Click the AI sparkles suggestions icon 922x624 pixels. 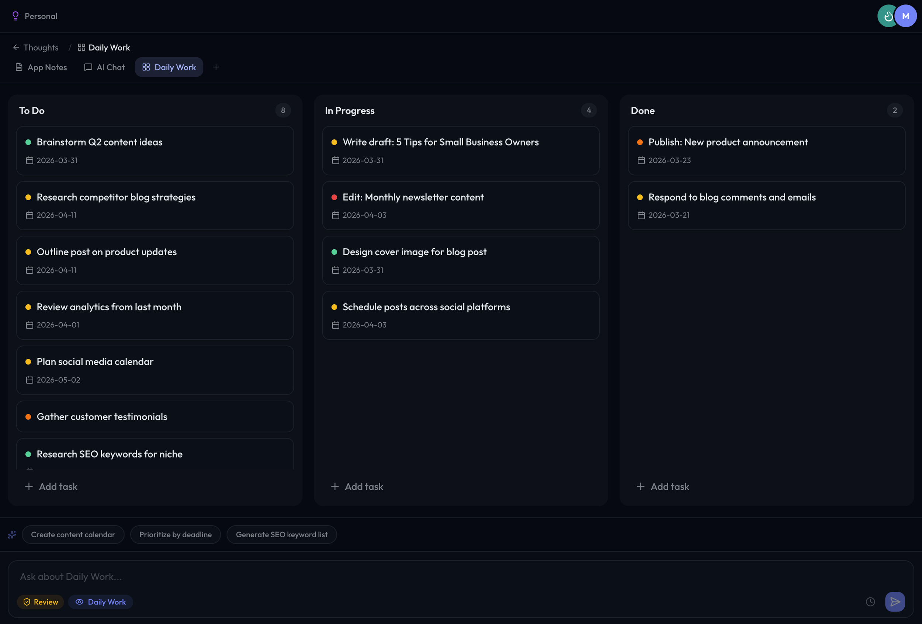point(12,535)
